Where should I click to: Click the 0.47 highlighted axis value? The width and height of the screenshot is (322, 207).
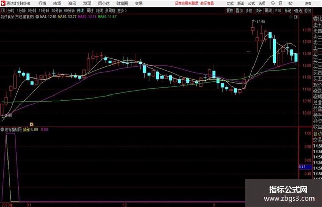click(x=305, y=167)
